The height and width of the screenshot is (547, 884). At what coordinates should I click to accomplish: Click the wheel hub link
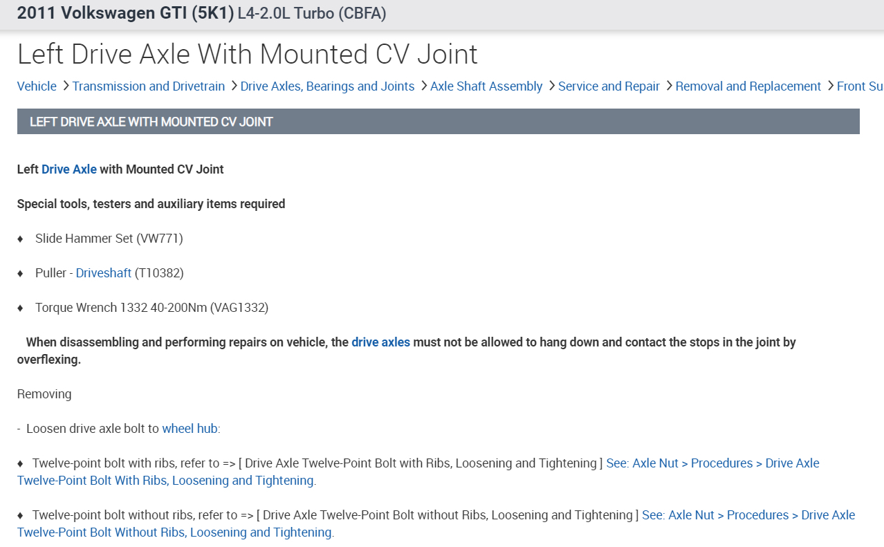pyautogui.click(x=190, y=429)
